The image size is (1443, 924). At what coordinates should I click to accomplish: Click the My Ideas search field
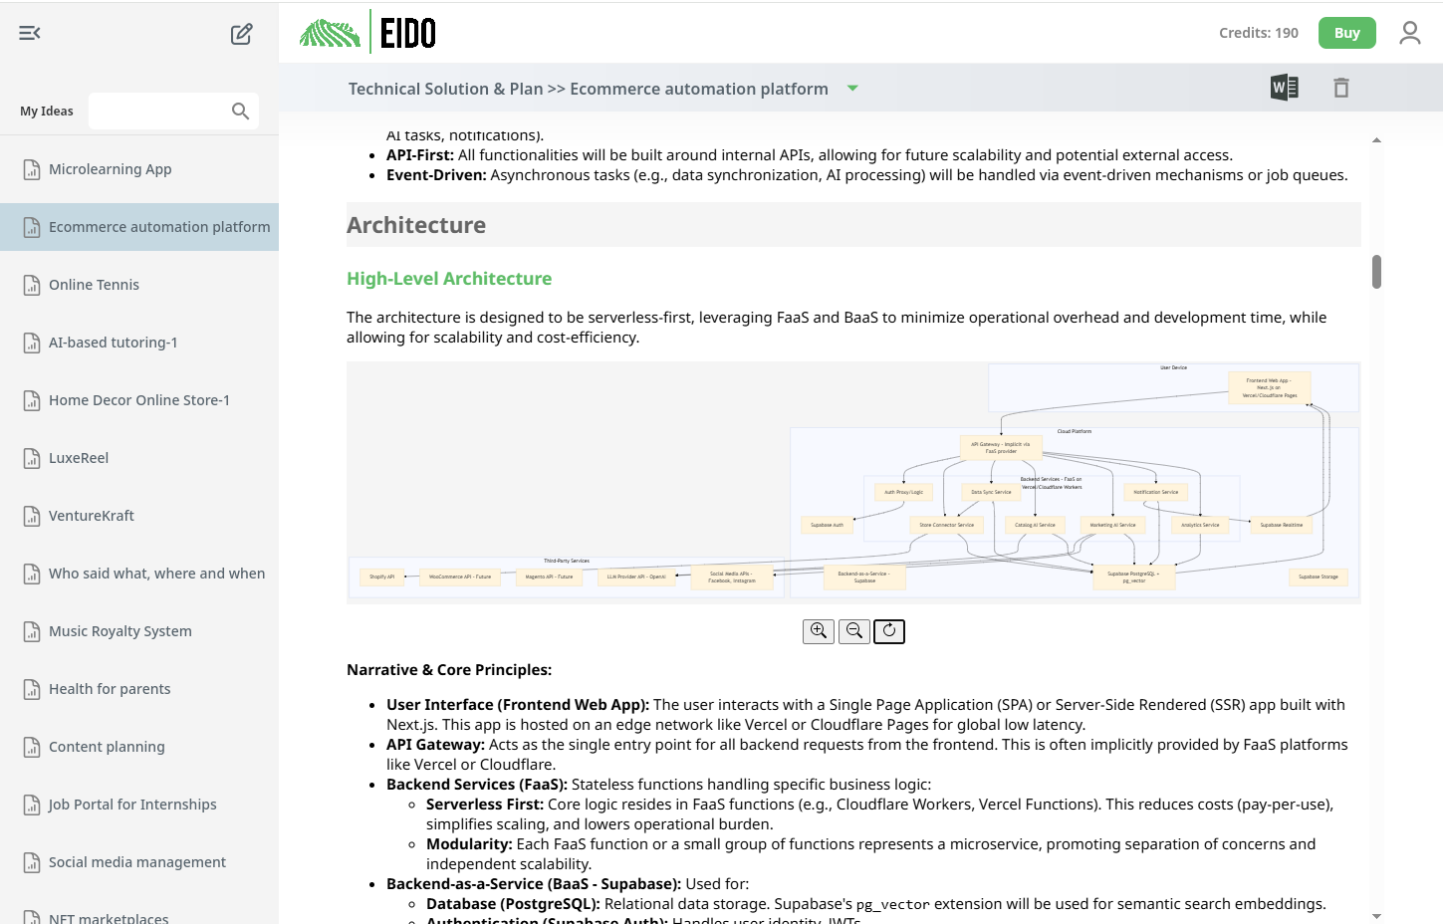tap(164, 111)
